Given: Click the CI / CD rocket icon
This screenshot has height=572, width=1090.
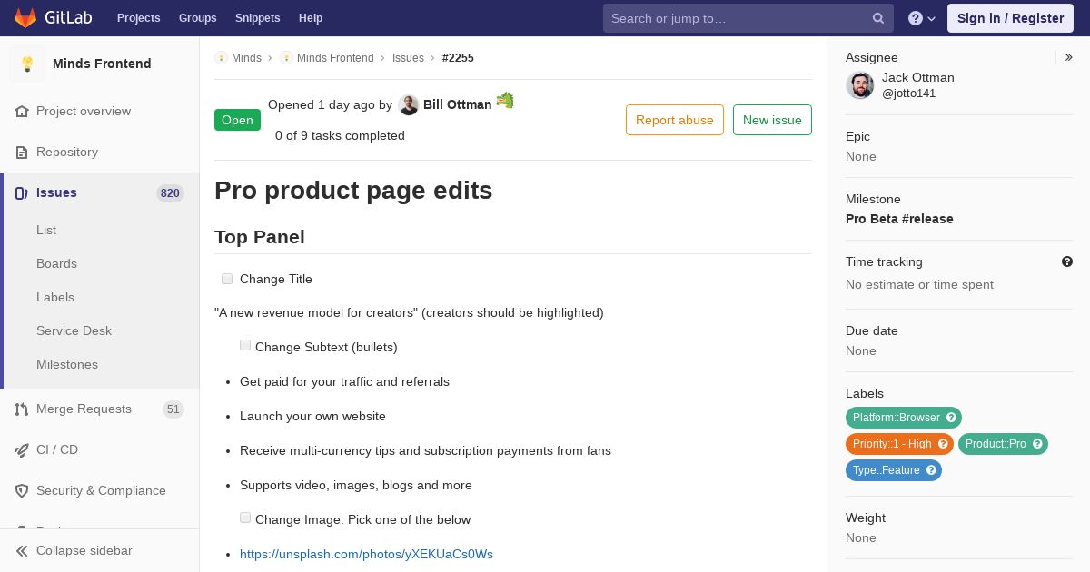Looking at the screenshot, I should [x=22, y=450].
